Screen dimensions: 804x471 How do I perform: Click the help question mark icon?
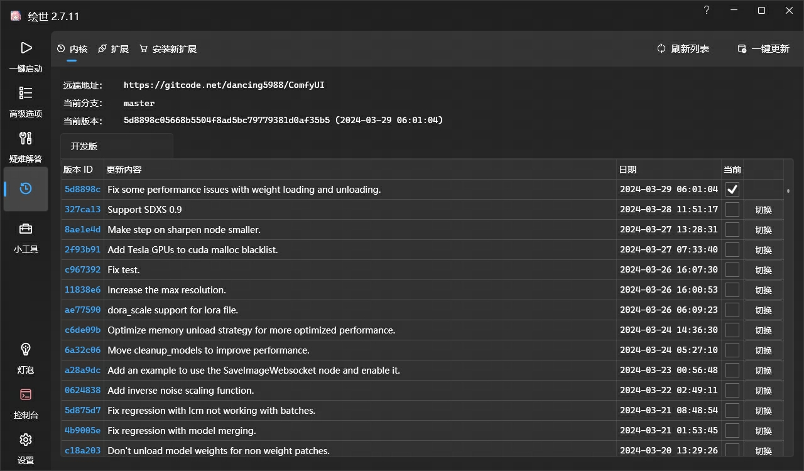tap(707, 11)
